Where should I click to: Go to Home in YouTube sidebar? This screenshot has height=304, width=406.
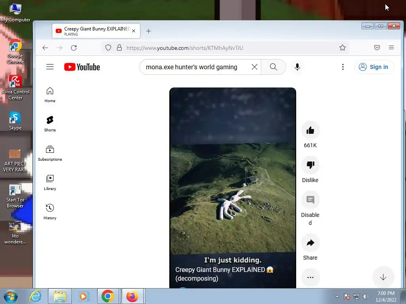[50, 95]
